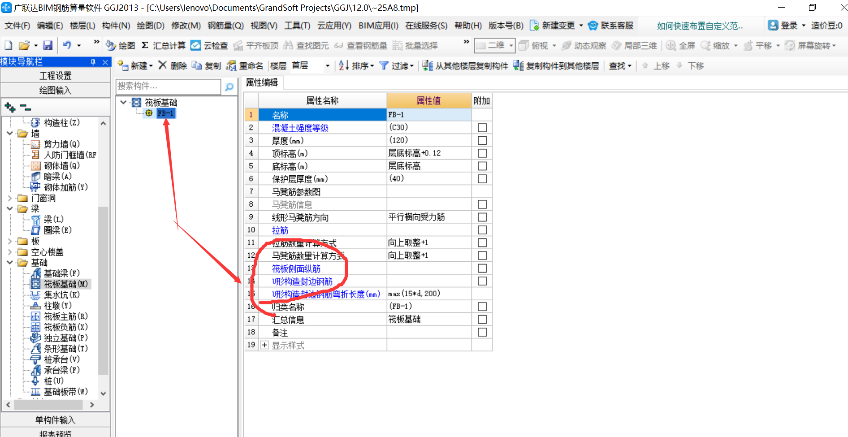Tick 附加 checkbox for 厚度(mm)
The height and width of the screenshot is (437, 848).
482,140
